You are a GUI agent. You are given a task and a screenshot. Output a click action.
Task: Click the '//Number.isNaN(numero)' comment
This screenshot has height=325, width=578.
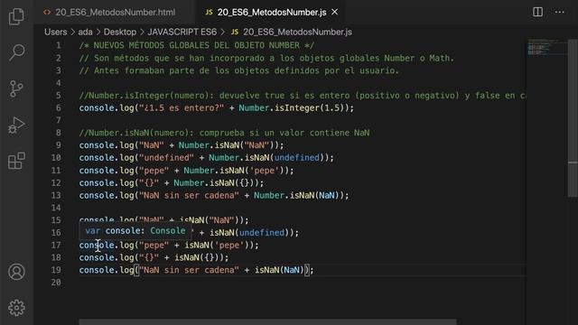(x=224, y=133)
